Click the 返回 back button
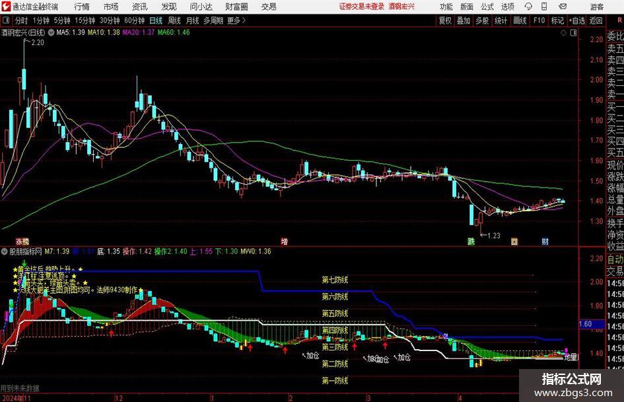 pos(596,20)
